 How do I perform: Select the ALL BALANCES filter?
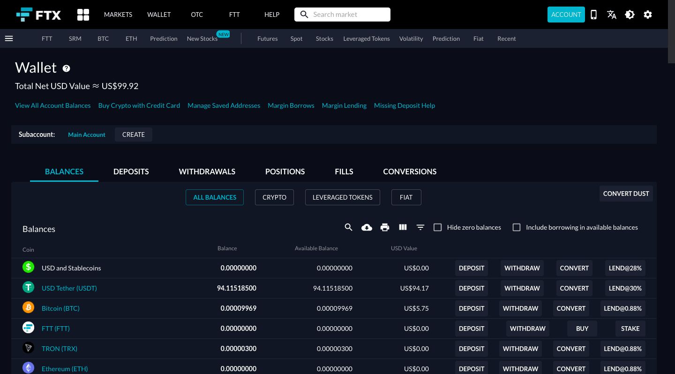[215, 197]
